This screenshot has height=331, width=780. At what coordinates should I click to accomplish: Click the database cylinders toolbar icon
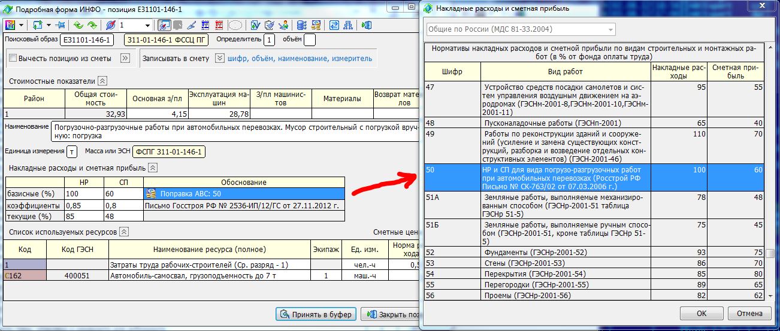click(x=301, y=26)
